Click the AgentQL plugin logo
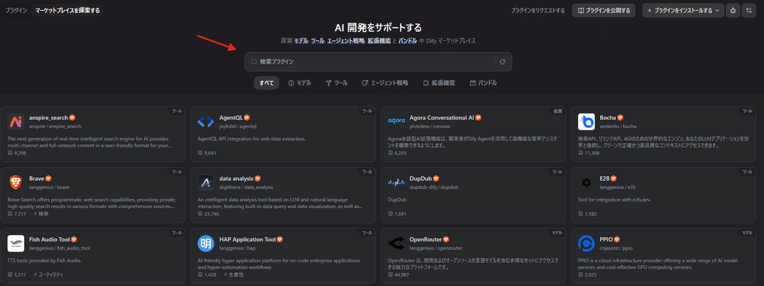 click(x=206, y=121)
